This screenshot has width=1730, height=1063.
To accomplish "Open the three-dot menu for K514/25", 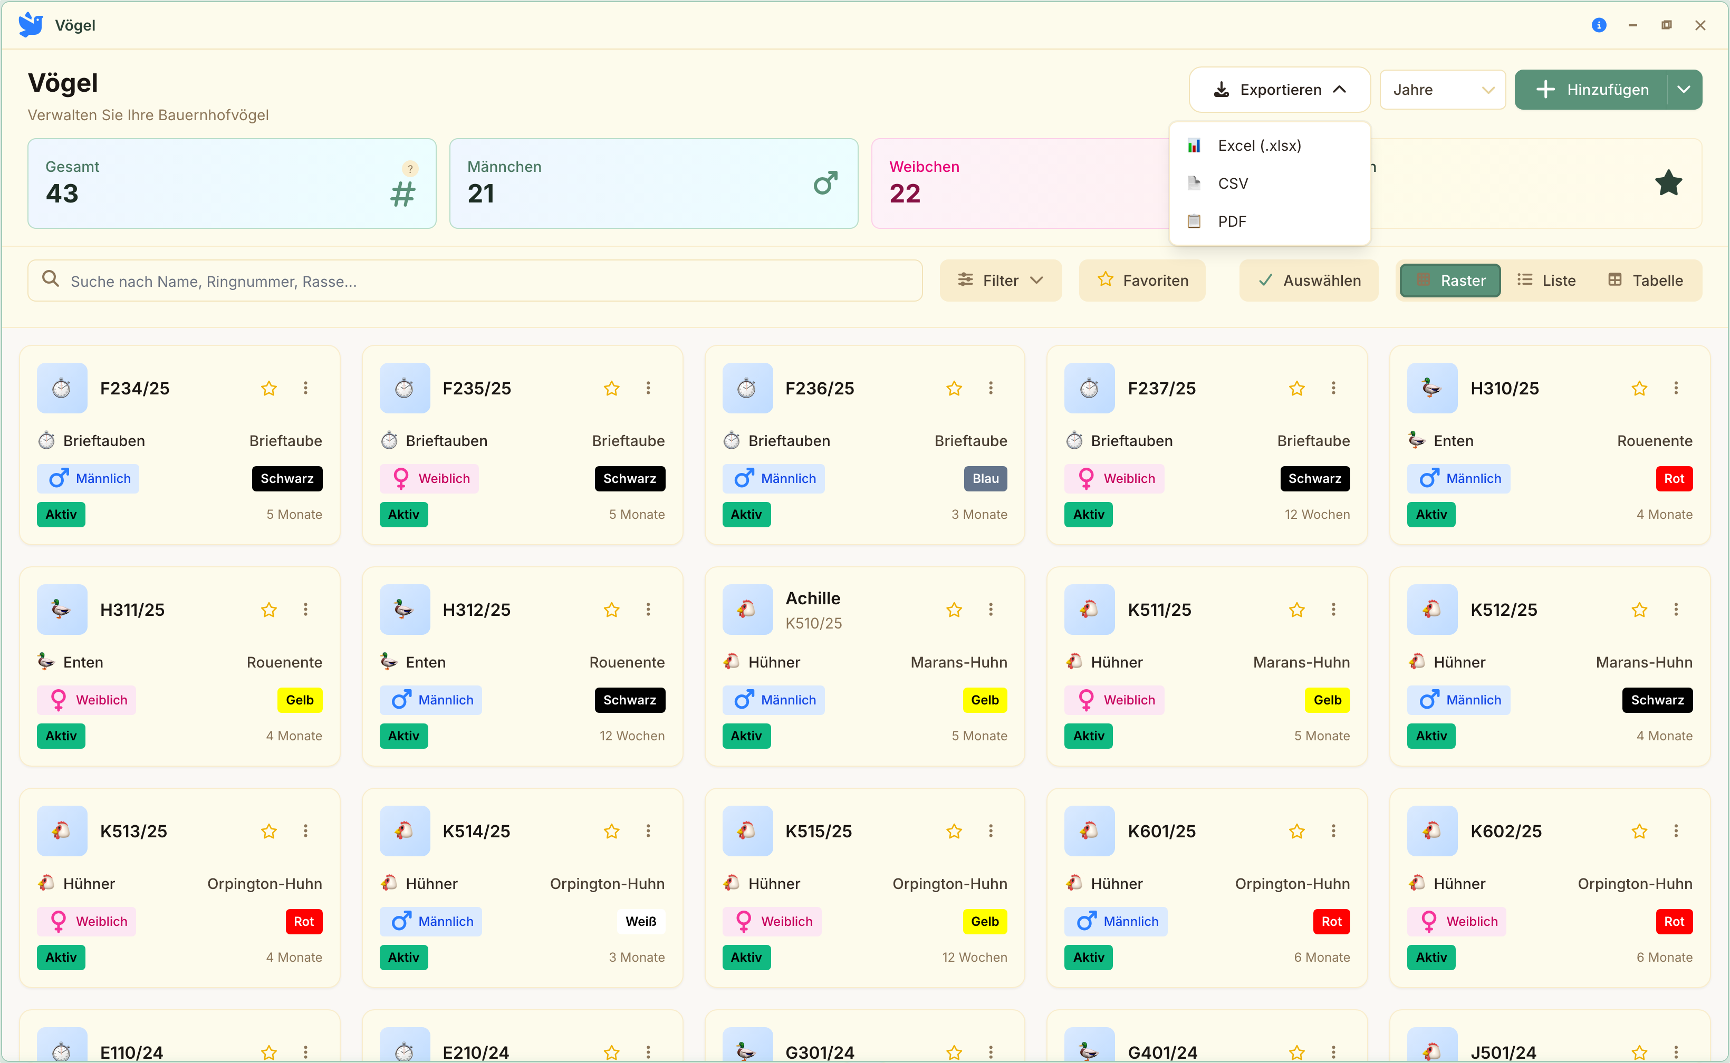I will tap(648, 831).
